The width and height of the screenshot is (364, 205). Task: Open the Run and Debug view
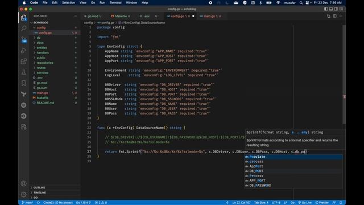[23, 50]
